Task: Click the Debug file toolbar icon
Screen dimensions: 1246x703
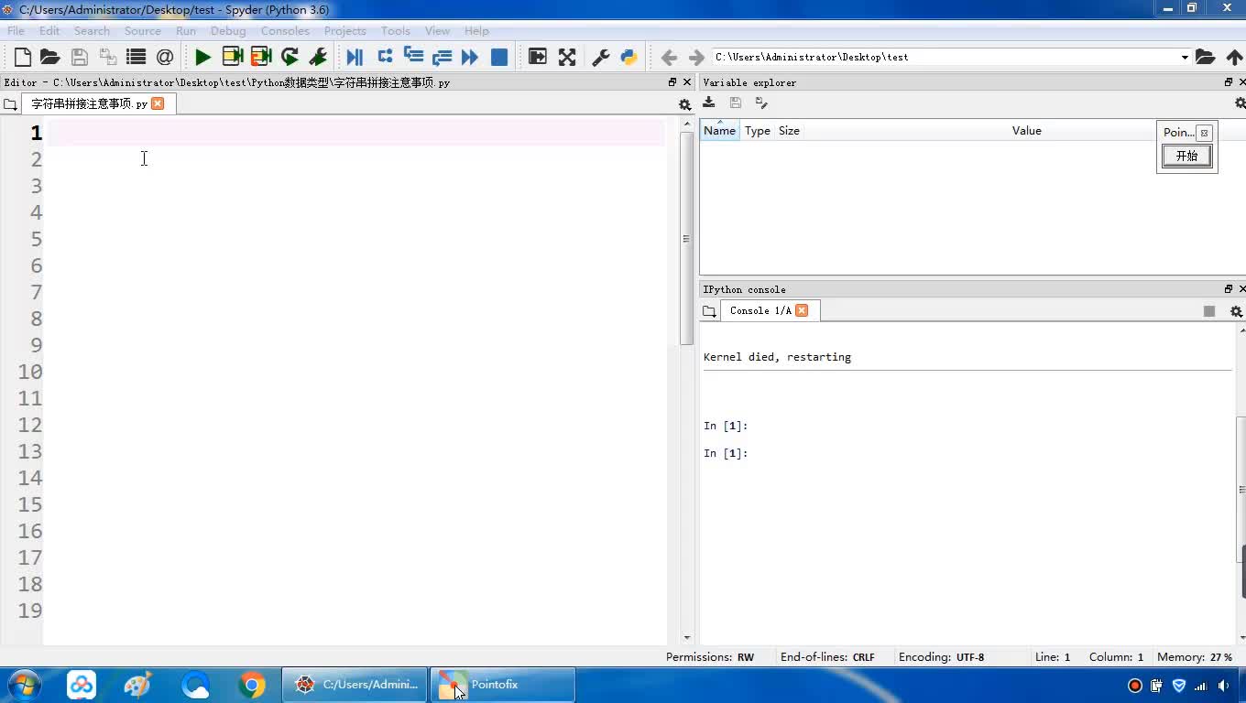Action: coord(355,57)
